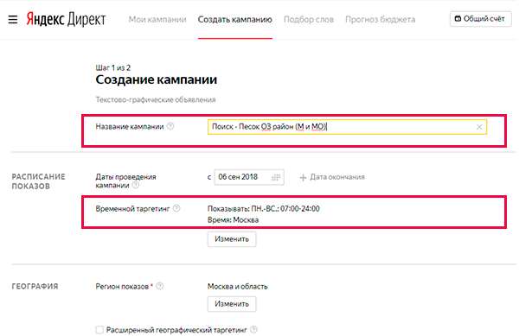519x336 pixels.
Task: Open the calendar picker icon
Action: (x=276, y=177)
